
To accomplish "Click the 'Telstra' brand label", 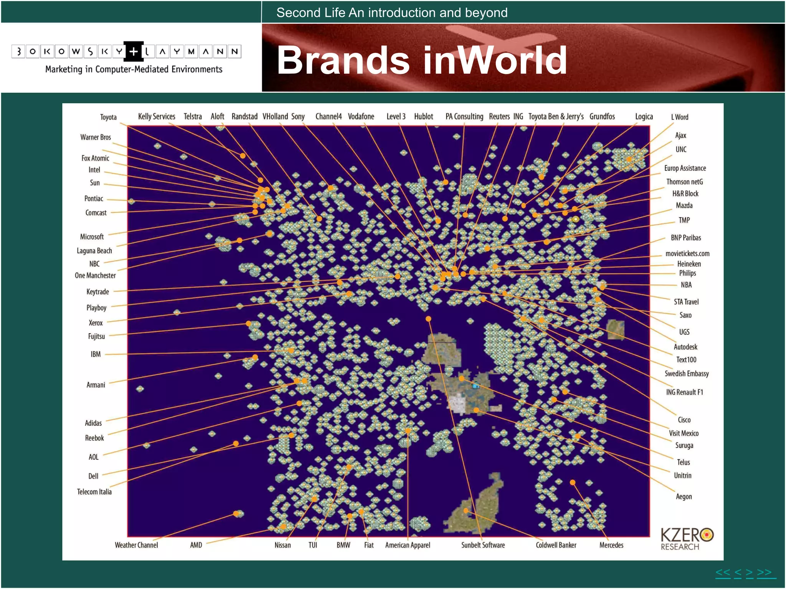I will [x=193, y=117].
